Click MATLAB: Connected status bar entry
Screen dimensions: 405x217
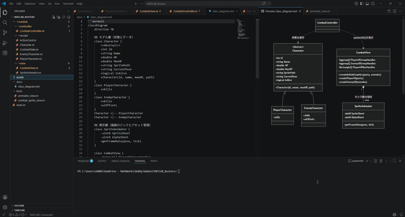point(41,215)
